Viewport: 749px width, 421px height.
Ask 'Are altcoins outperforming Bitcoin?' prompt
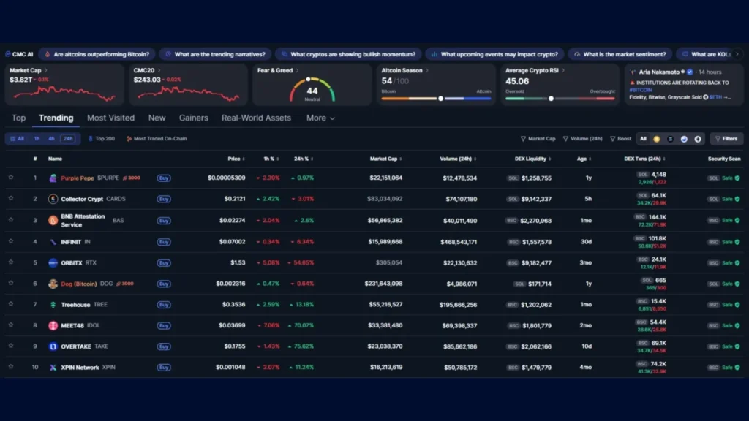pyautogui.click(x=97, y=54)
